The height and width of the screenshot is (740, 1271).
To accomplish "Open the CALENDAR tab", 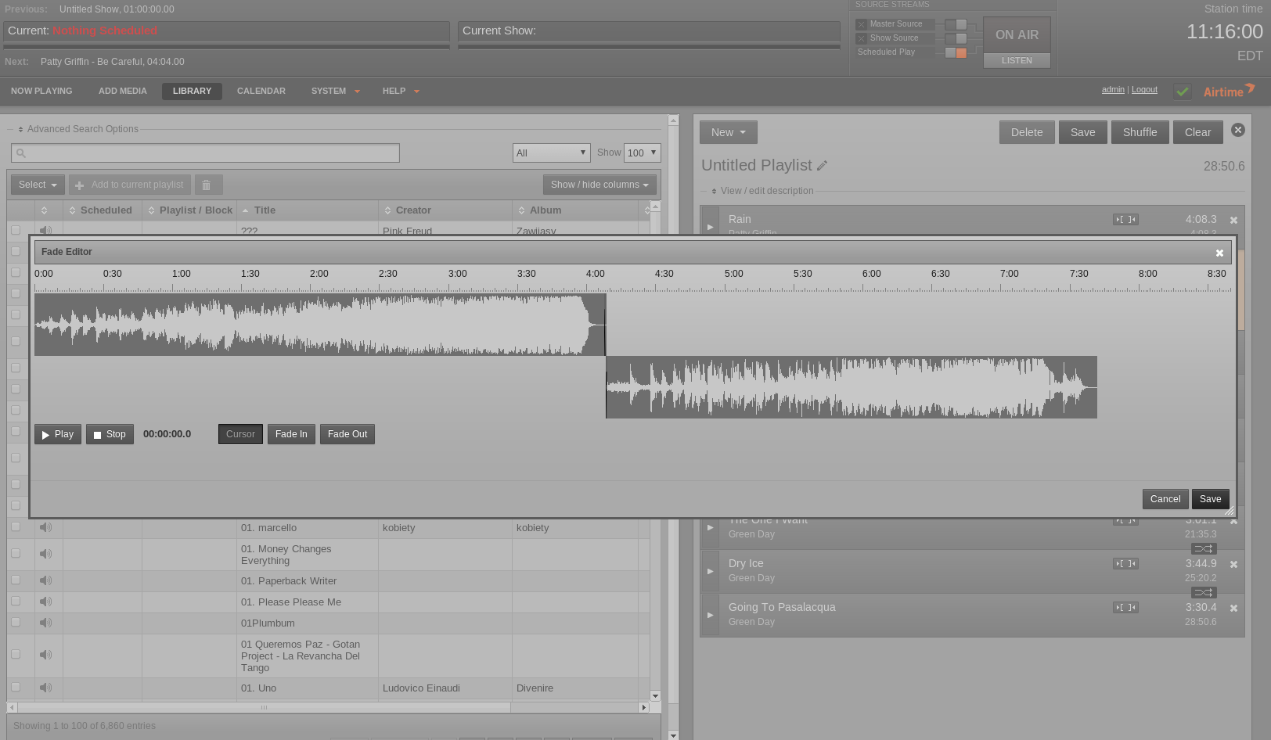I will pyautogui.click(x=261, y=91).
